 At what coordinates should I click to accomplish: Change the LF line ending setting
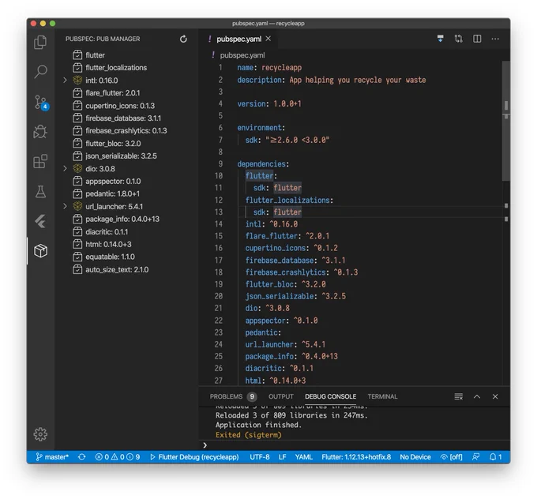(x=282, y=457)
